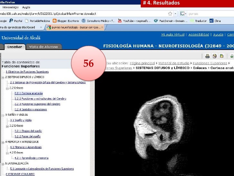Open 2.2.4 Sentidos y emociones
The width and height of the screenshot is (234, 176).
31,109
